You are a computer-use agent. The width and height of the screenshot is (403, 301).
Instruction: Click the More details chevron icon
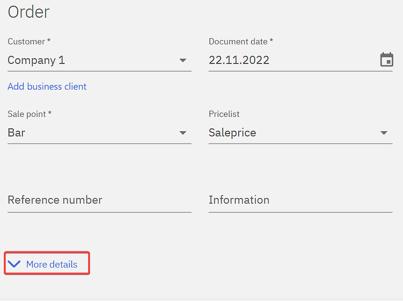coord(14,264)
